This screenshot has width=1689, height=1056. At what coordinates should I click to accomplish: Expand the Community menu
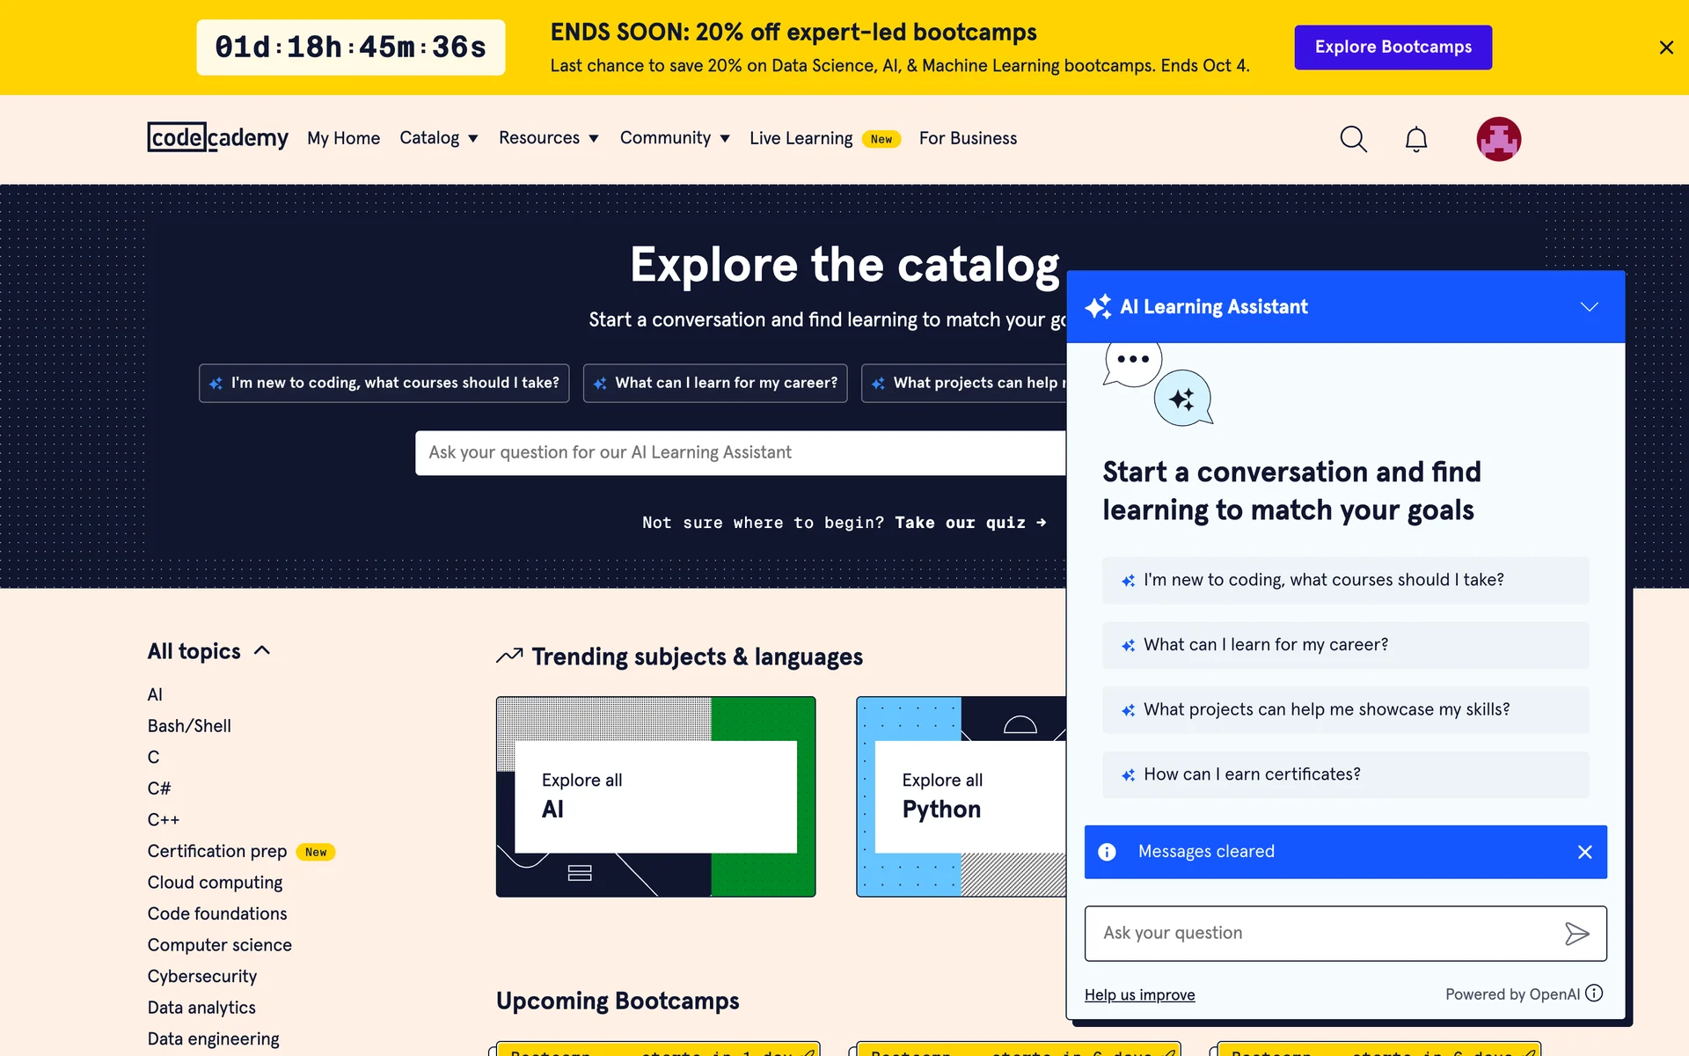pyautogui.click(x=674, y=138)
